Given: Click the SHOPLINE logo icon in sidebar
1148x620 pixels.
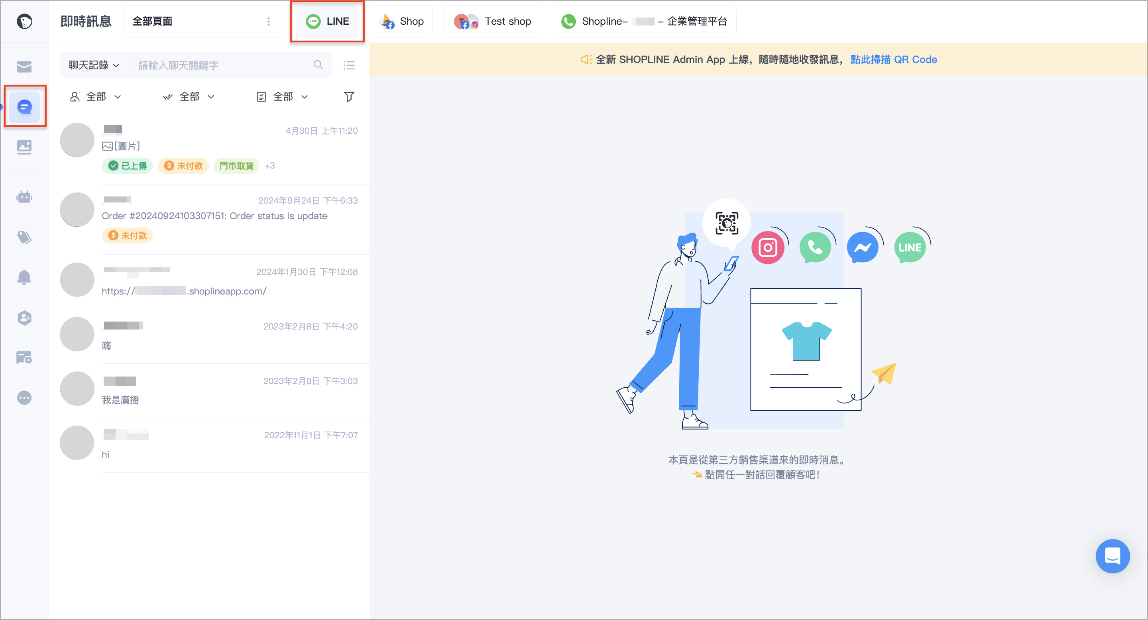Looking at the screenshot, I should 24,21.
